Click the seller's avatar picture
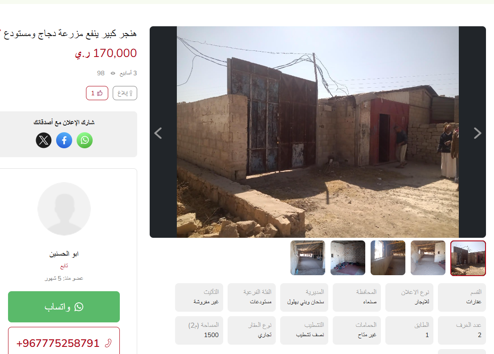494x354 pixels. [64, 209]
